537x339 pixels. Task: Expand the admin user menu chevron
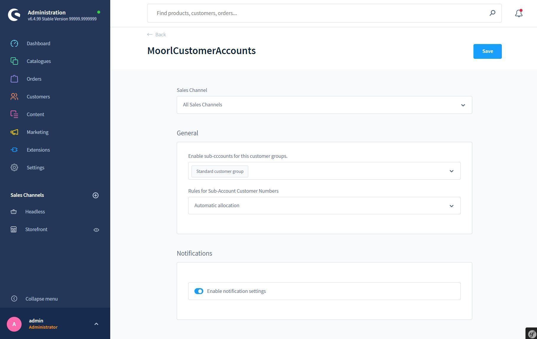click(x=96, y=324)
